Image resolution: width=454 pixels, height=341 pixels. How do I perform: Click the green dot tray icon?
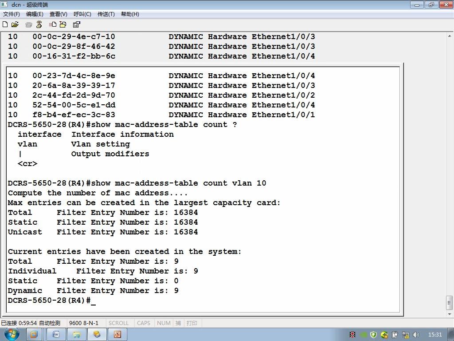(x=364, y=335)
